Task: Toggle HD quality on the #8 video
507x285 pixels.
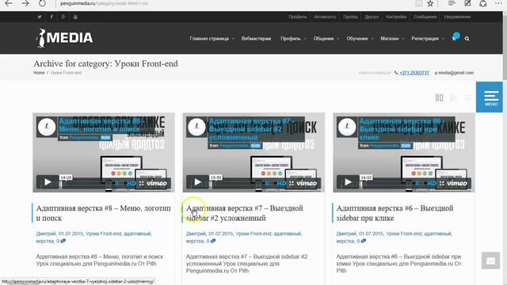Action: [132, 183]
